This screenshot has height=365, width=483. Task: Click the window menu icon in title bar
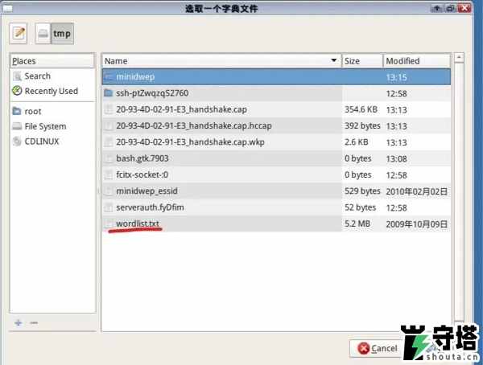click(7, 8)
